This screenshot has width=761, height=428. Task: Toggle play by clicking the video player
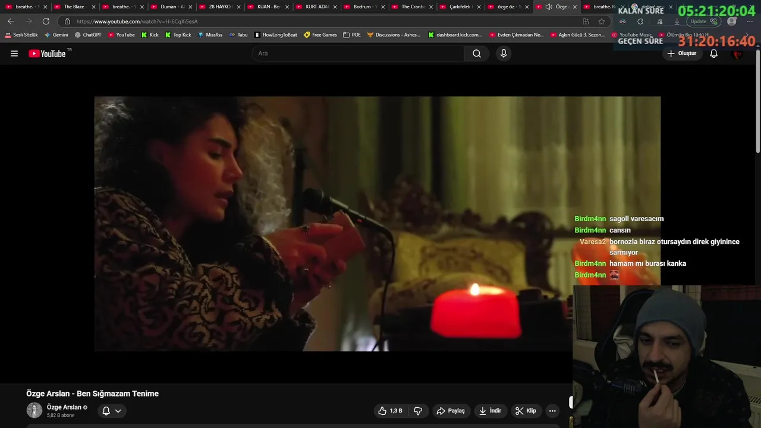coord(377,224)
